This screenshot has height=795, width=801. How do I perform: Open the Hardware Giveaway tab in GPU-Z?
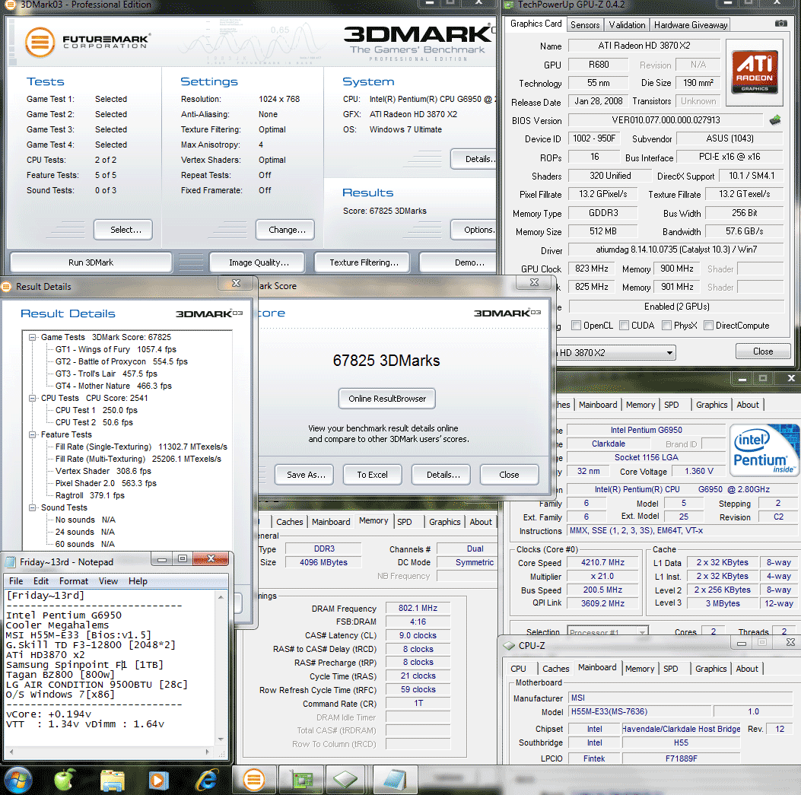(690, 25)
